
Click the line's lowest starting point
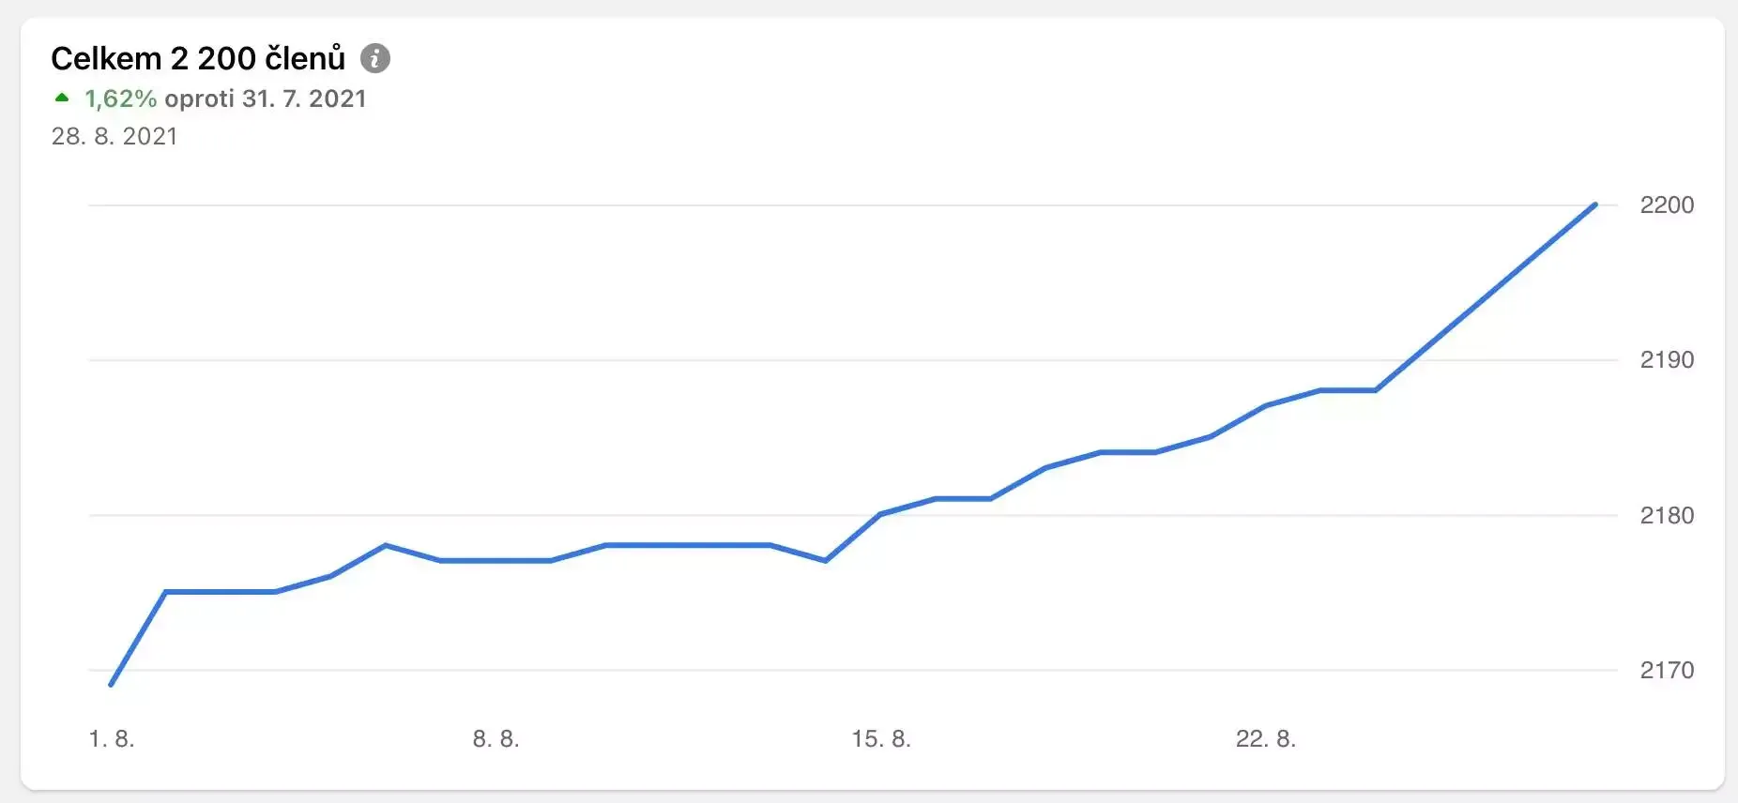112,684
